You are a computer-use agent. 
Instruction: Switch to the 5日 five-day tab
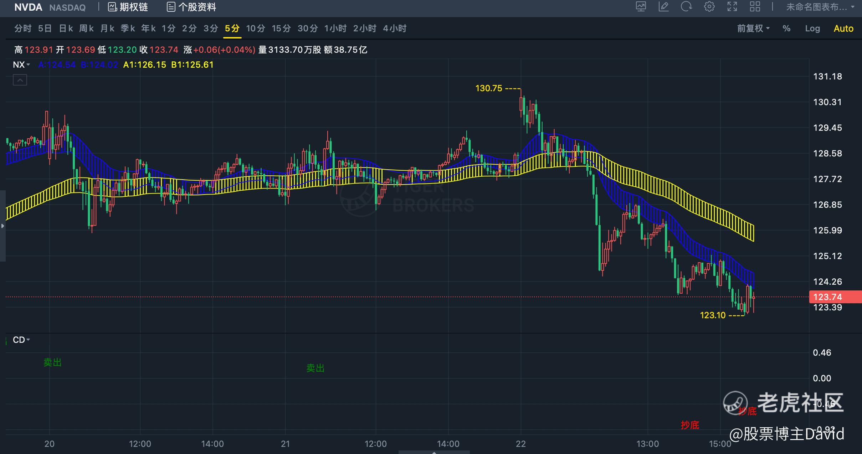[45, 29]
